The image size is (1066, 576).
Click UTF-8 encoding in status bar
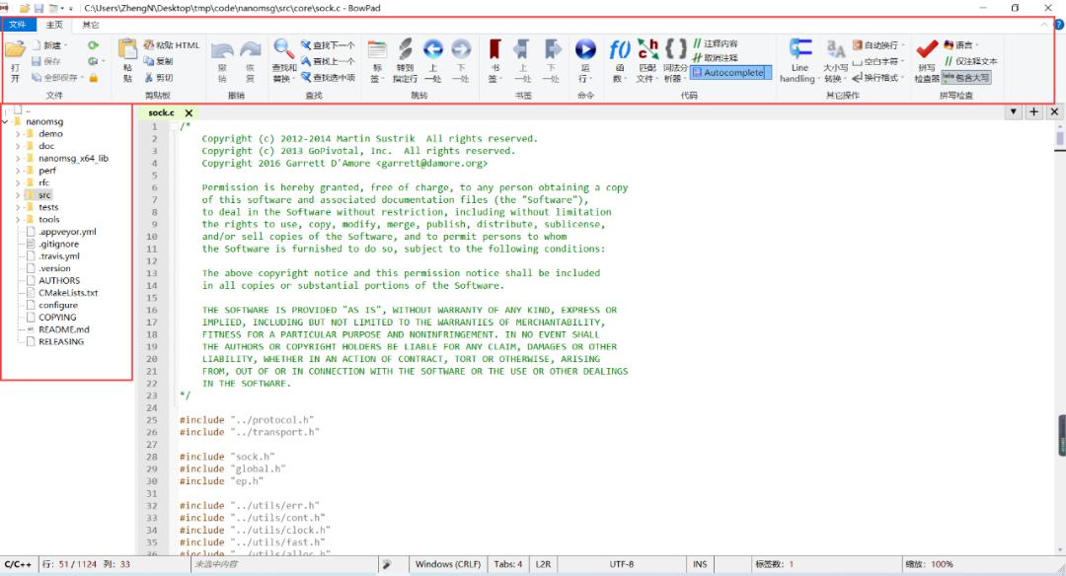(622, 564)
